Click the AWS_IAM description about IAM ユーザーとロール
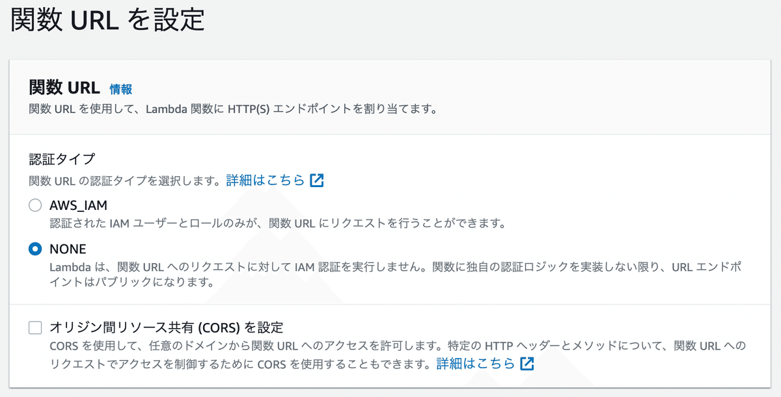This screenshot has height=397, width=781. 278,224
